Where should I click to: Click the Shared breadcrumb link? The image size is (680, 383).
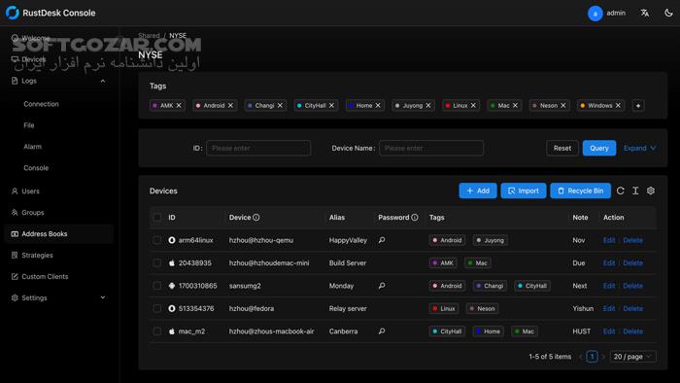point(149,36)
